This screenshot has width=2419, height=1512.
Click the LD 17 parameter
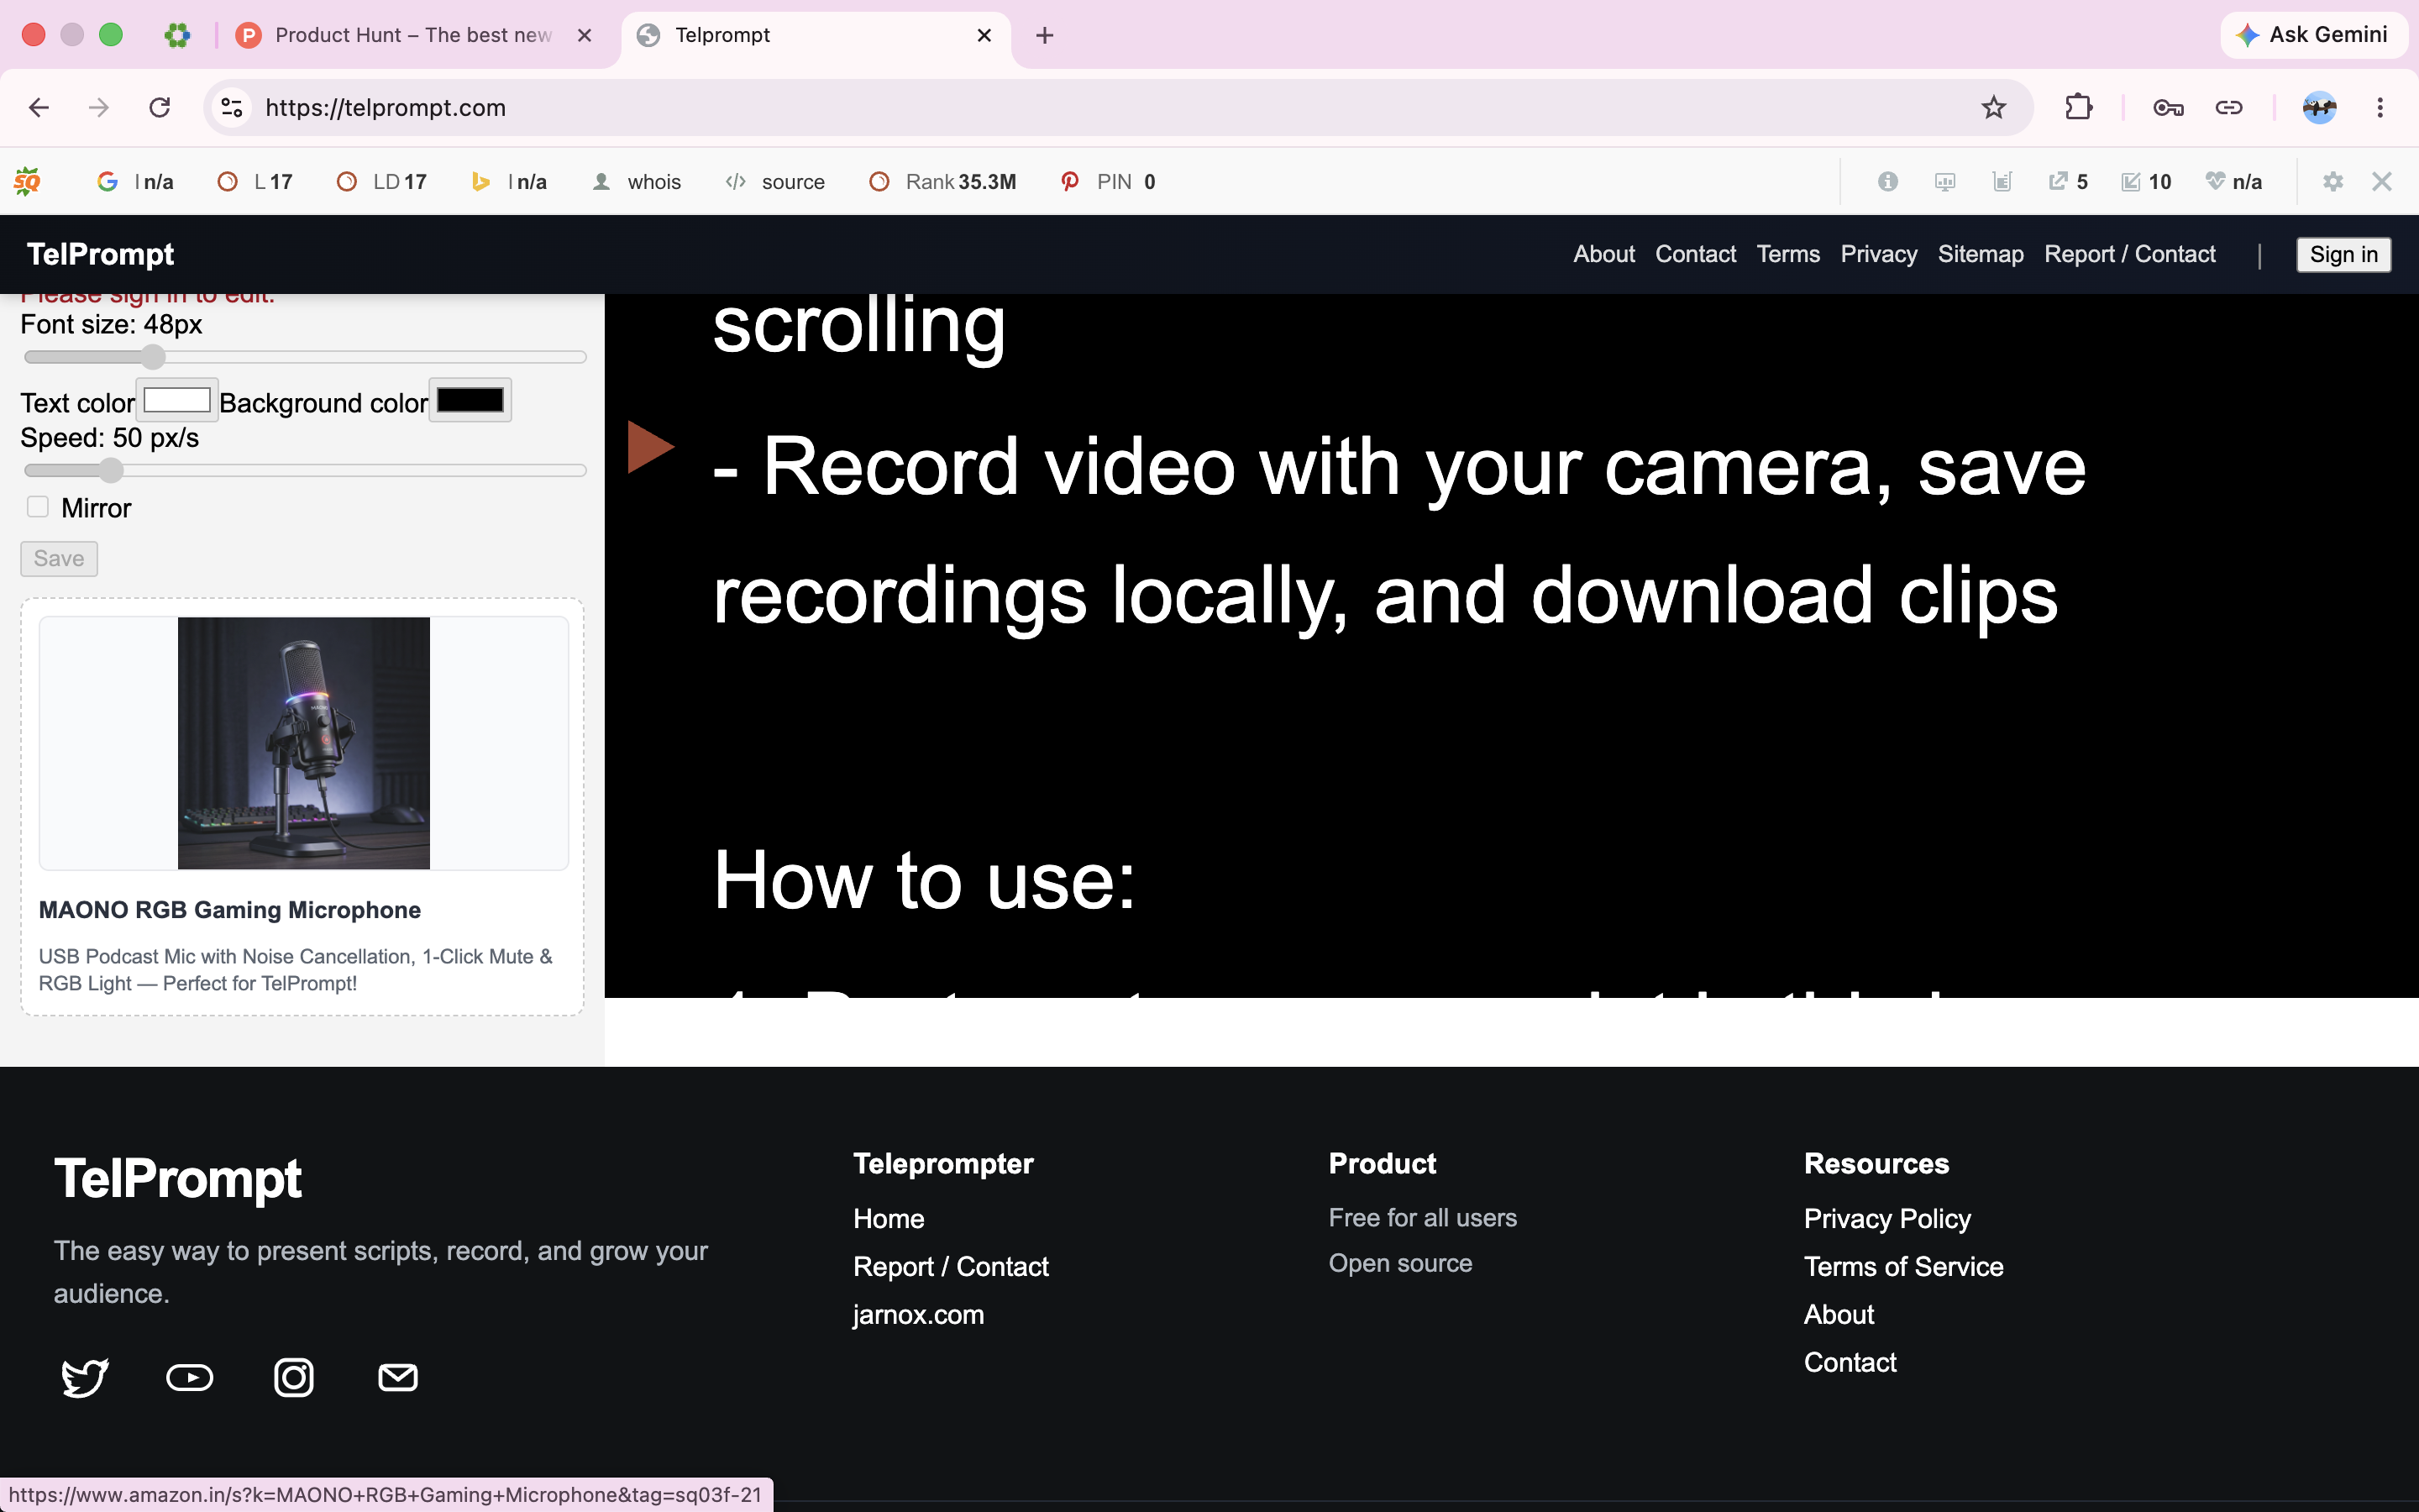tap(382, 181)
